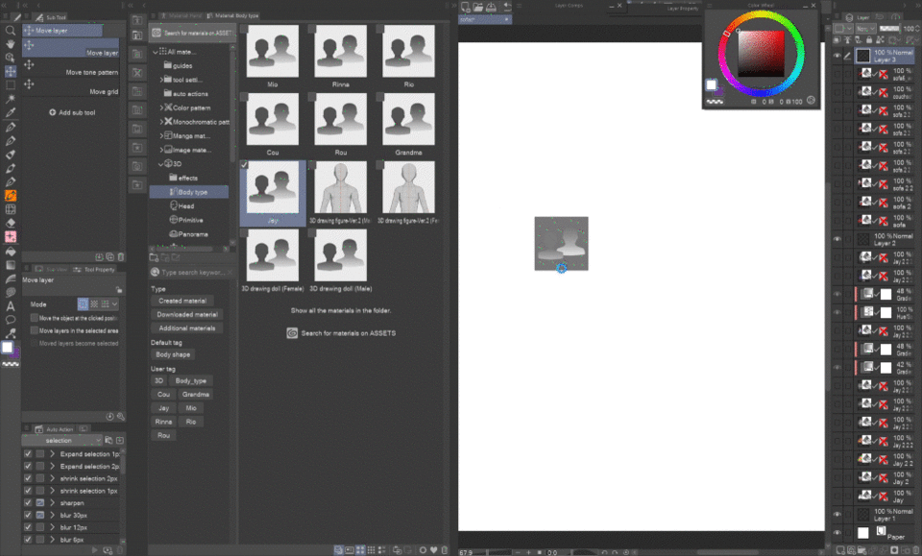This screenshot has height=556, width=922.
Task: Select the Gradient tool
Action: [x=10, y=264]
